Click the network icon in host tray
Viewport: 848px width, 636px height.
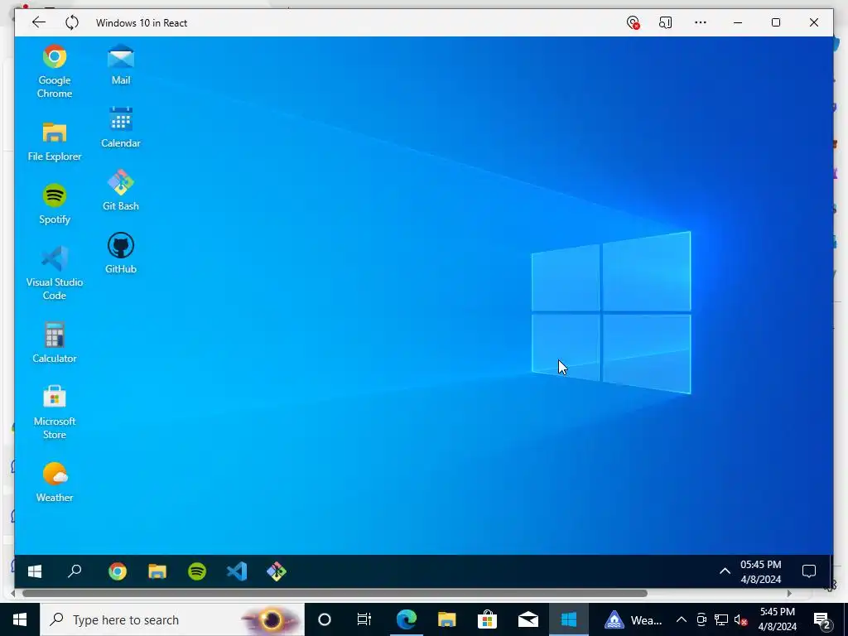tap(721, 619)
